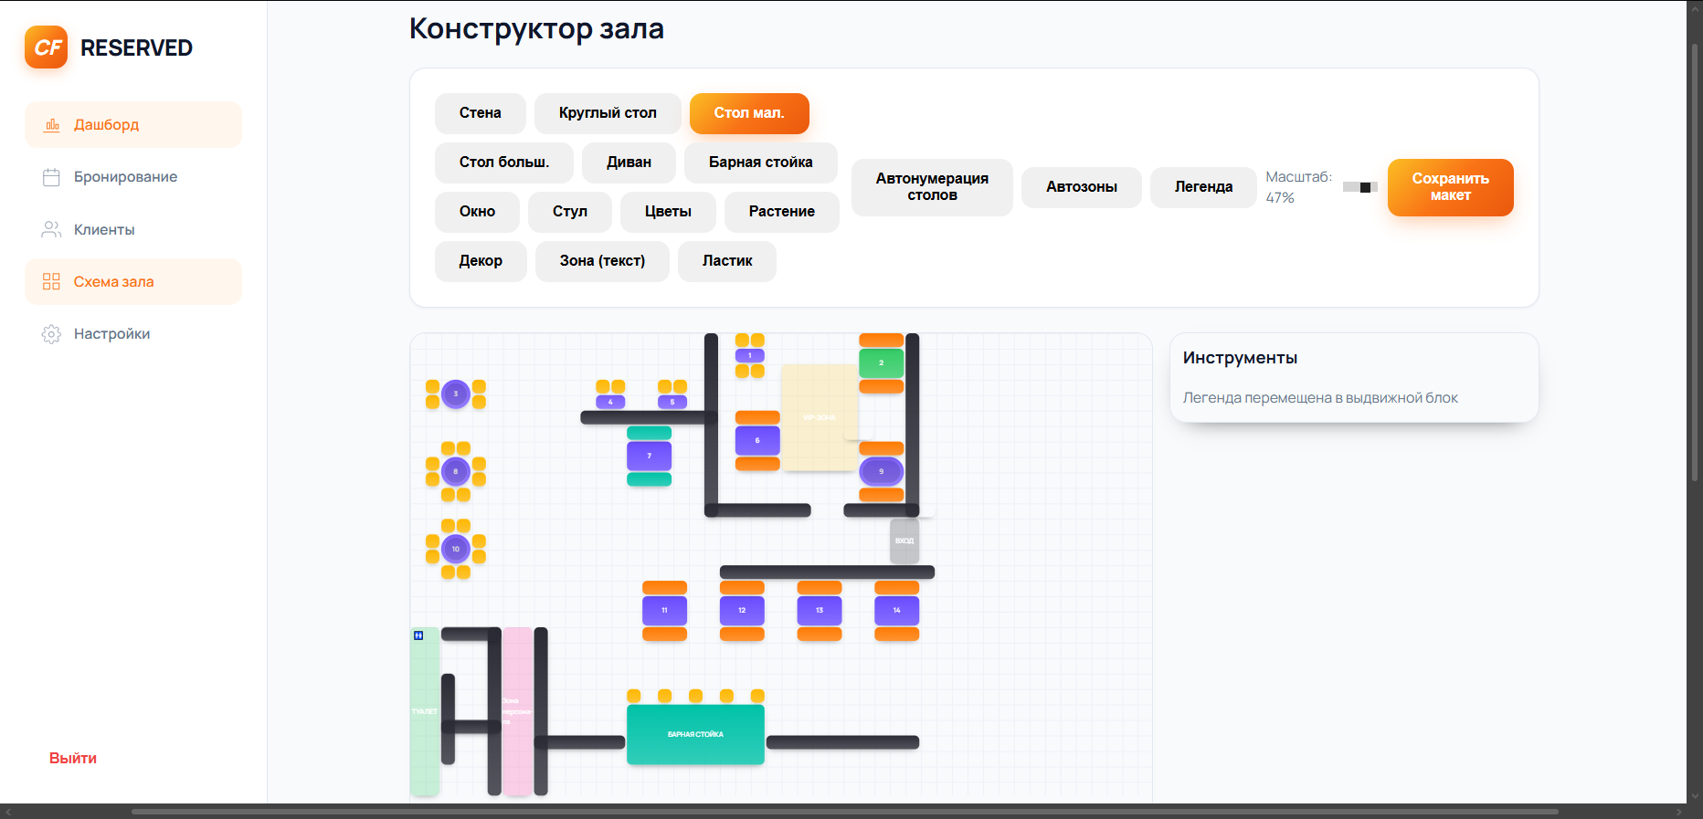Open the Автозоны option
1703x819 pixels.
[1082, 187]
